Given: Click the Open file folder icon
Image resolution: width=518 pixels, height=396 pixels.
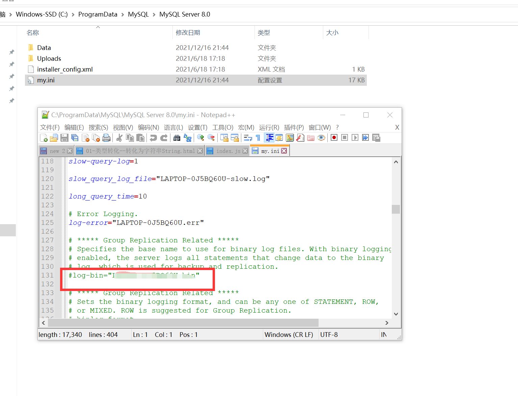Looking at the screenshot, I should pyautogui.click(x=54, y=138).
